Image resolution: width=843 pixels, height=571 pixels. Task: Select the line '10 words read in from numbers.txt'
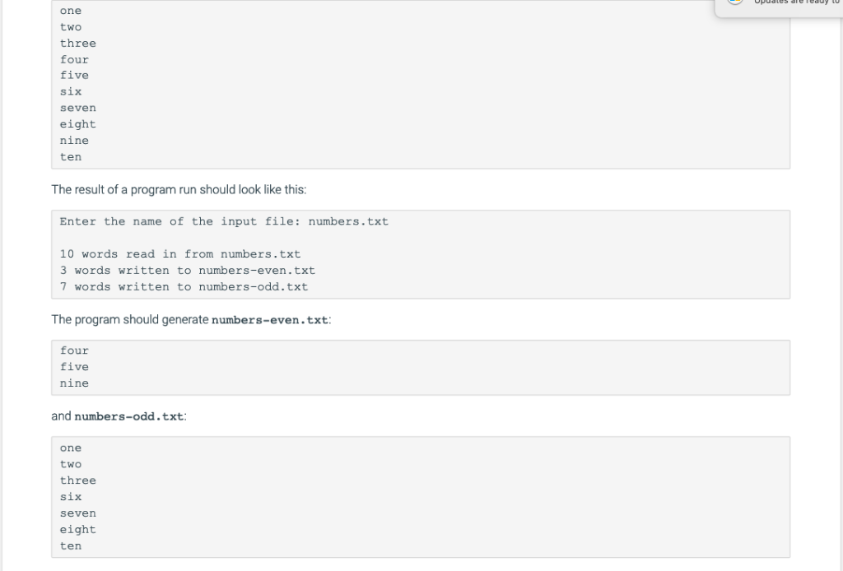click(179, 253)
